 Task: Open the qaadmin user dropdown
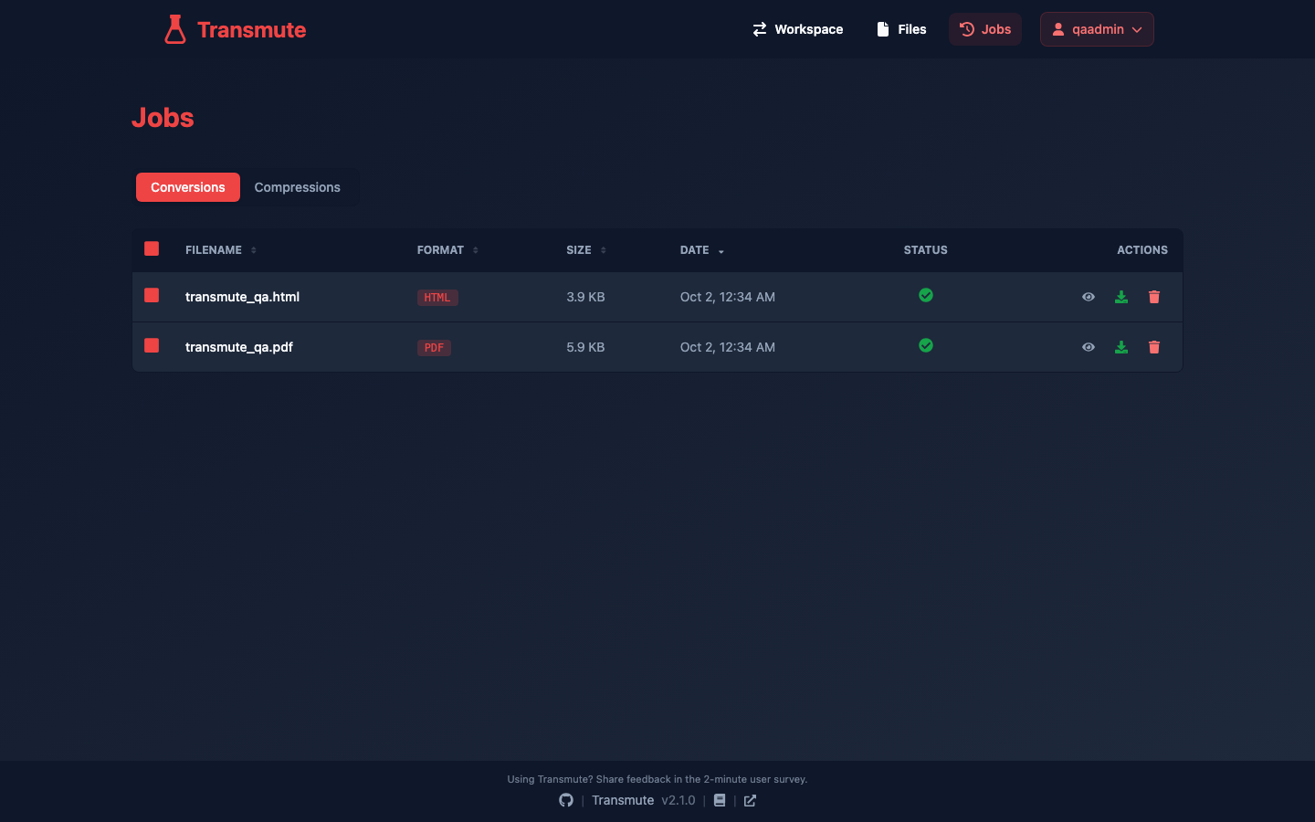click(1097, 29)
